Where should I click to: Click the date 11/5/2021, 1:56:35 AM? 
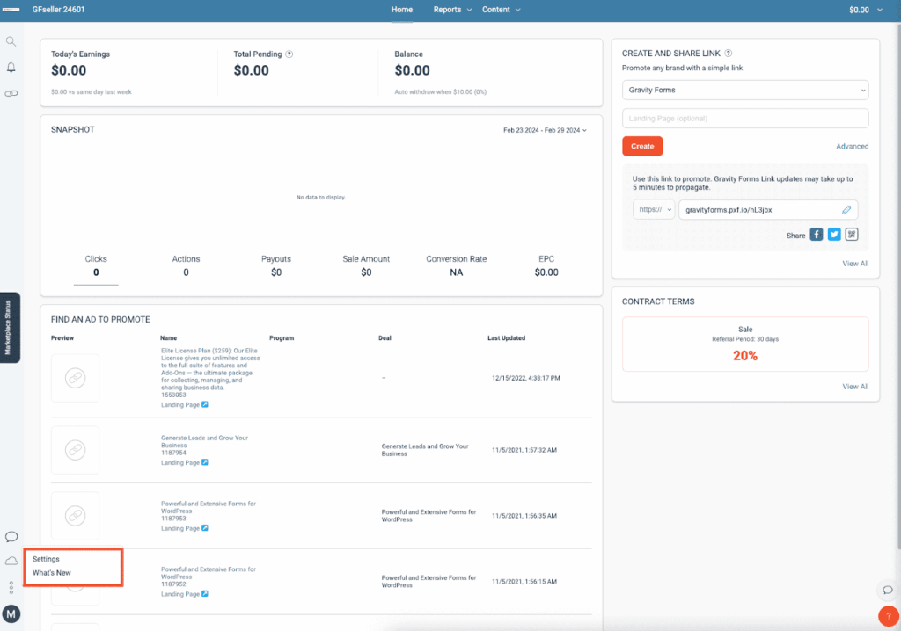pos(524,516)
